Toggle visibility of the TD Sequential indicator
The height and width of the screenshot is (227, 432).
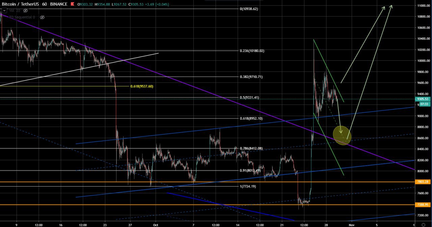pos(42,17)
